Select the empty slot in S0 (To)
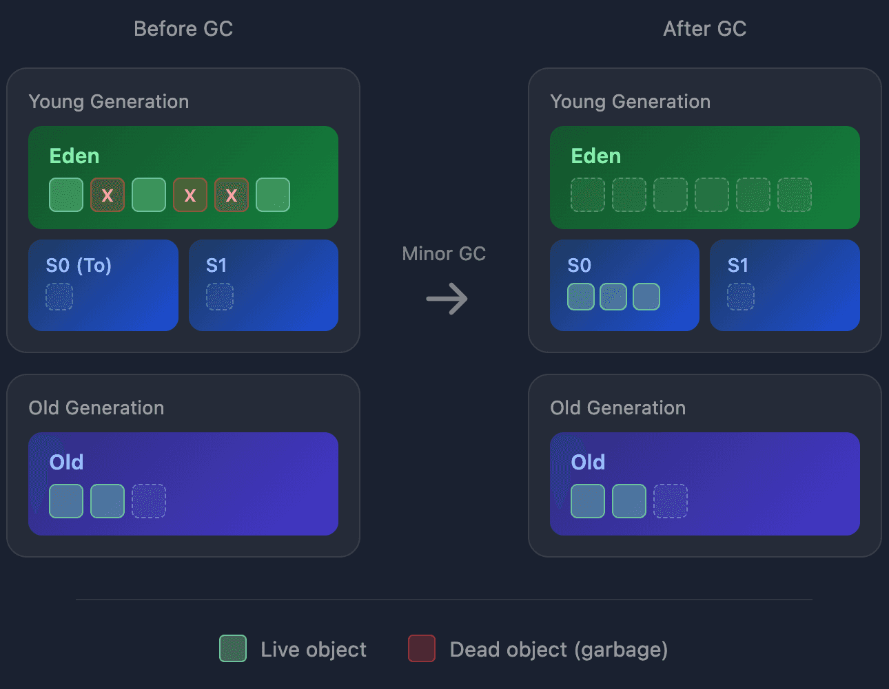Screen dimensions: 889x689 coord(59,297)
